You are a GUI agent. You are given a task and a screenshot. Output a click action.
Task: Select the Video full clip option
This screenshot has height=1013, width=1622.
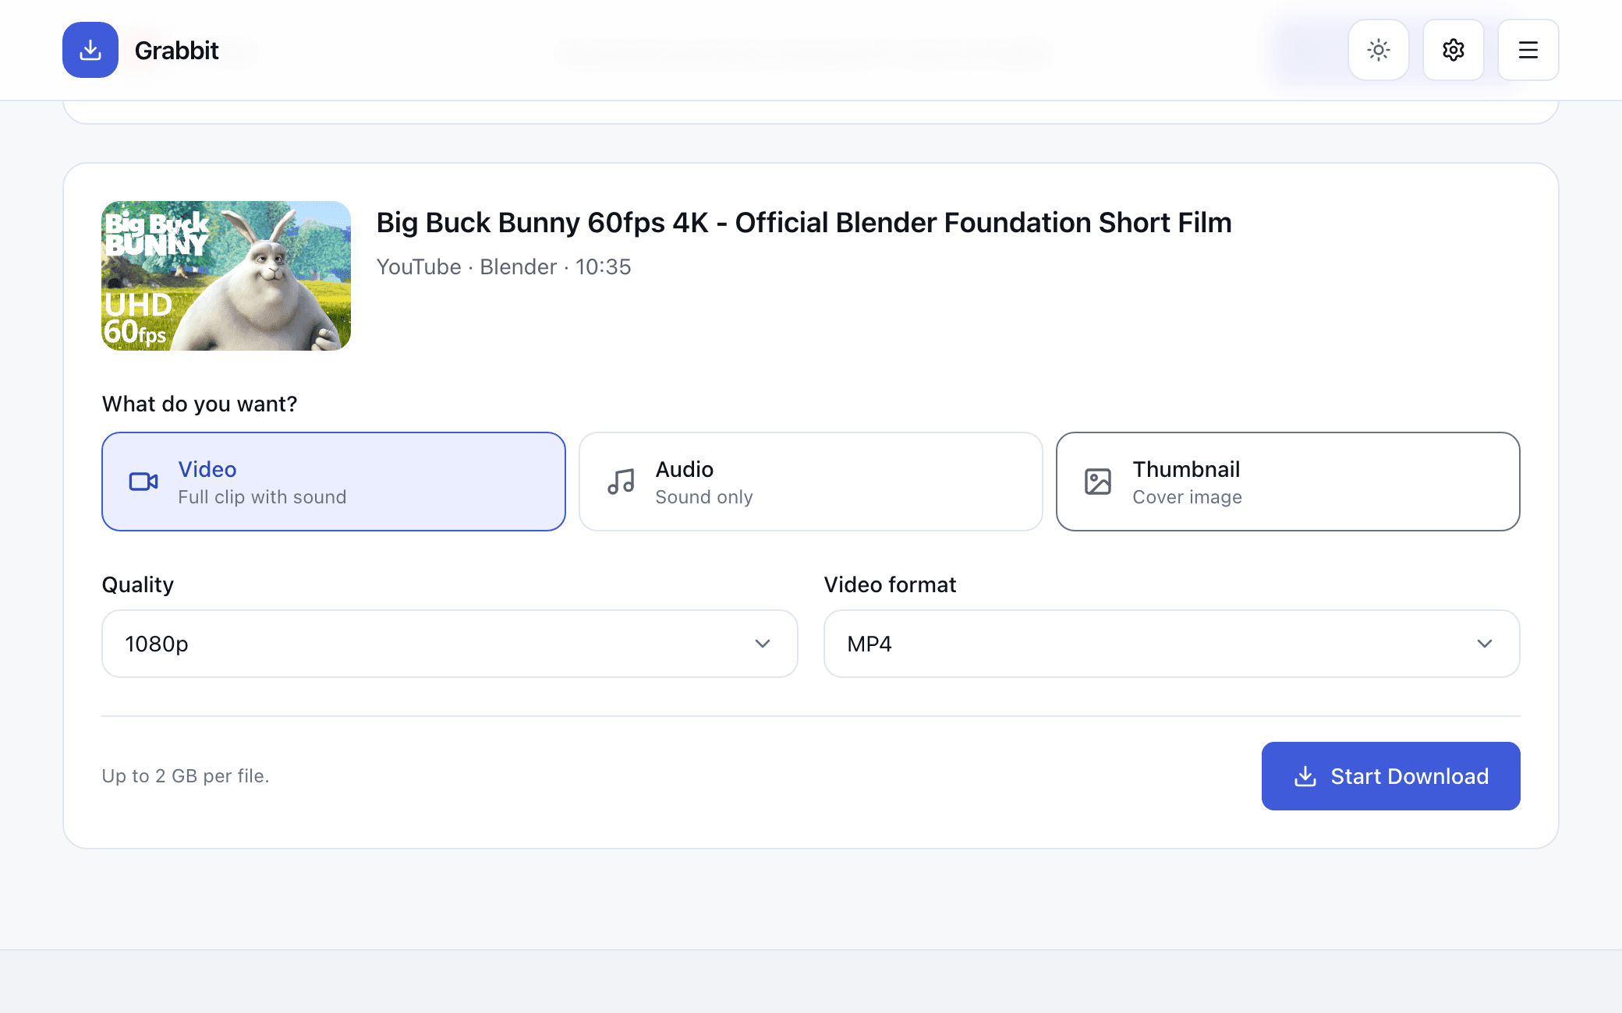tap(334, 482)
